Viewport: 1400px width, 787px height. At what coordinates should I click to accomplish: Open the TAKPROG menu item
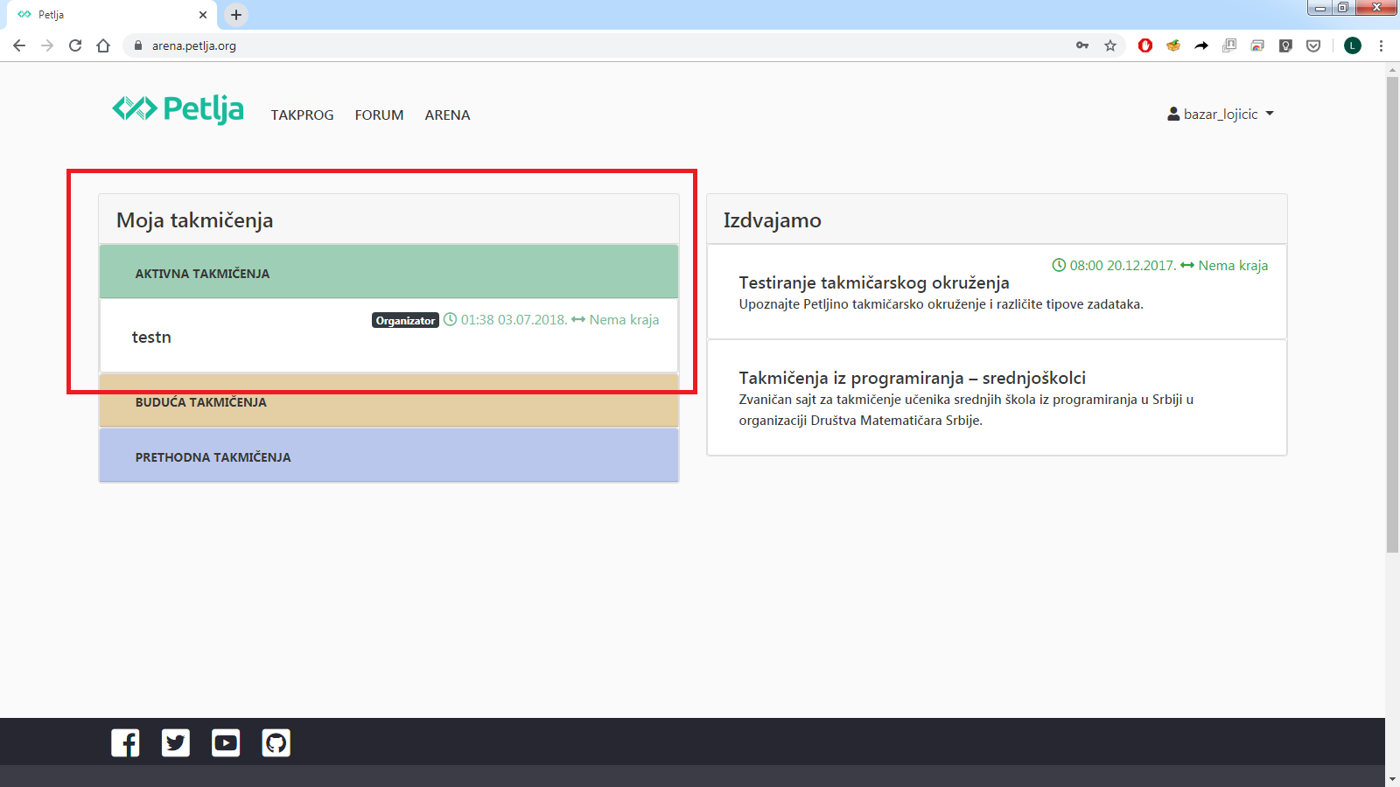coord(302,115)
